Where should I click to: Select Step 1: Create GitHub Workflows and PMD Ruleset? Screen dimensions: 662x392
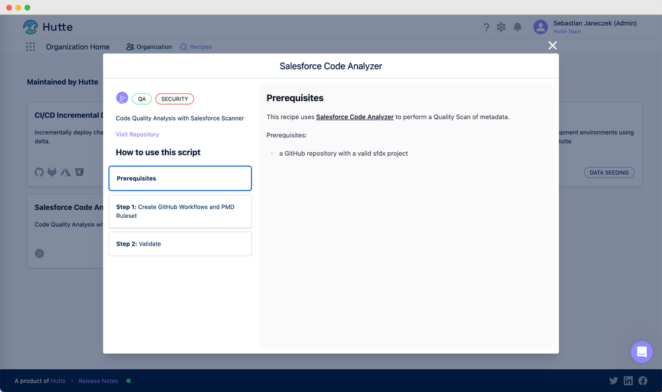click(x=180, y=211)
